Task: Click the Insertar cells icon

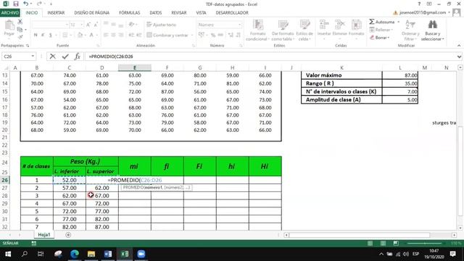Action: [324, 25]
